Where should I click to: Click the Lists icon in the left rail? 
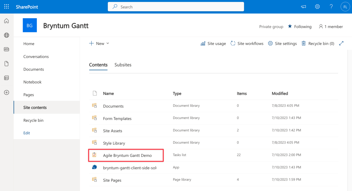(x=6, y=78)
